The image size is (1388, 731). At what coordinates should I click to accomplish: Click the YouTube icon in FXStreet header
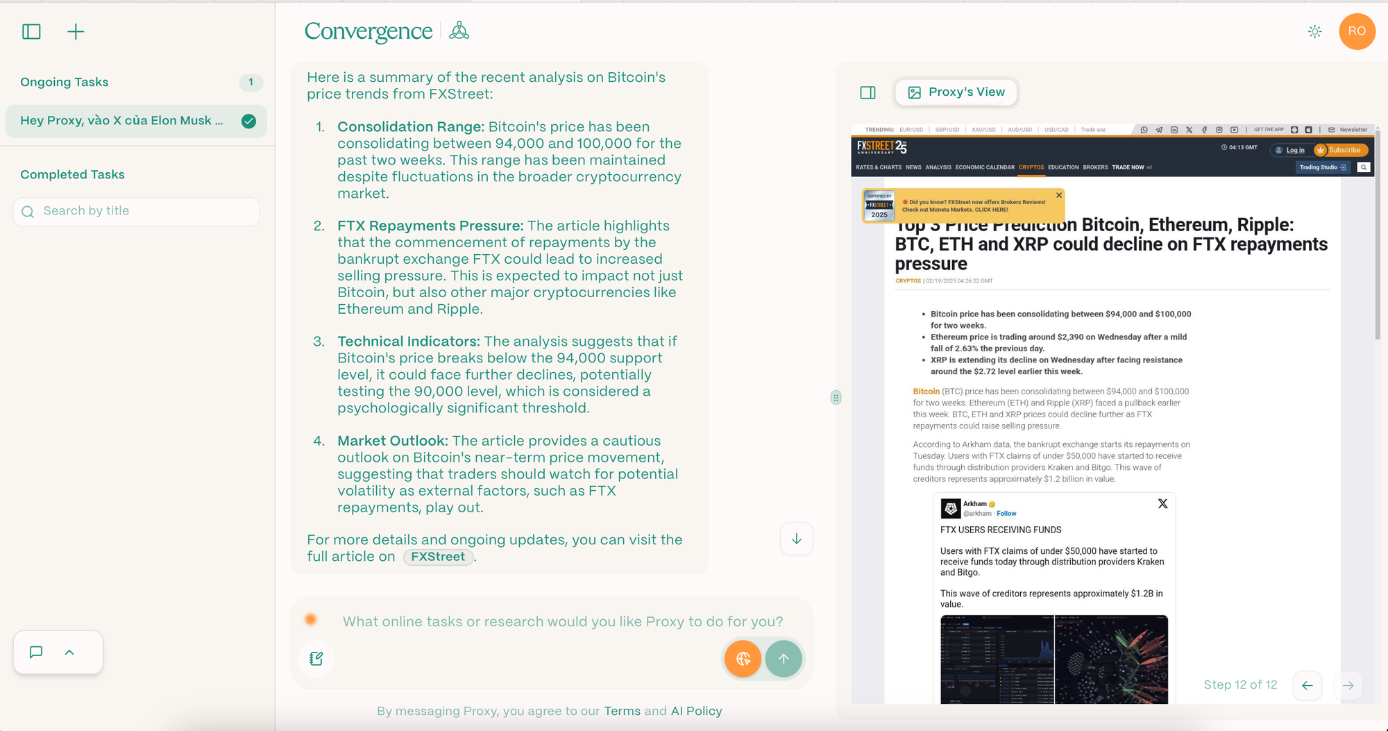pos(1234,130)
